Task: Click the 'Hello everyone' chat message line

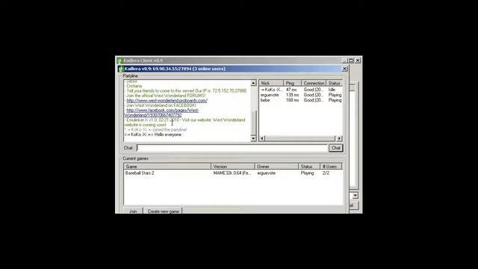Action: [x=153, y=134]
